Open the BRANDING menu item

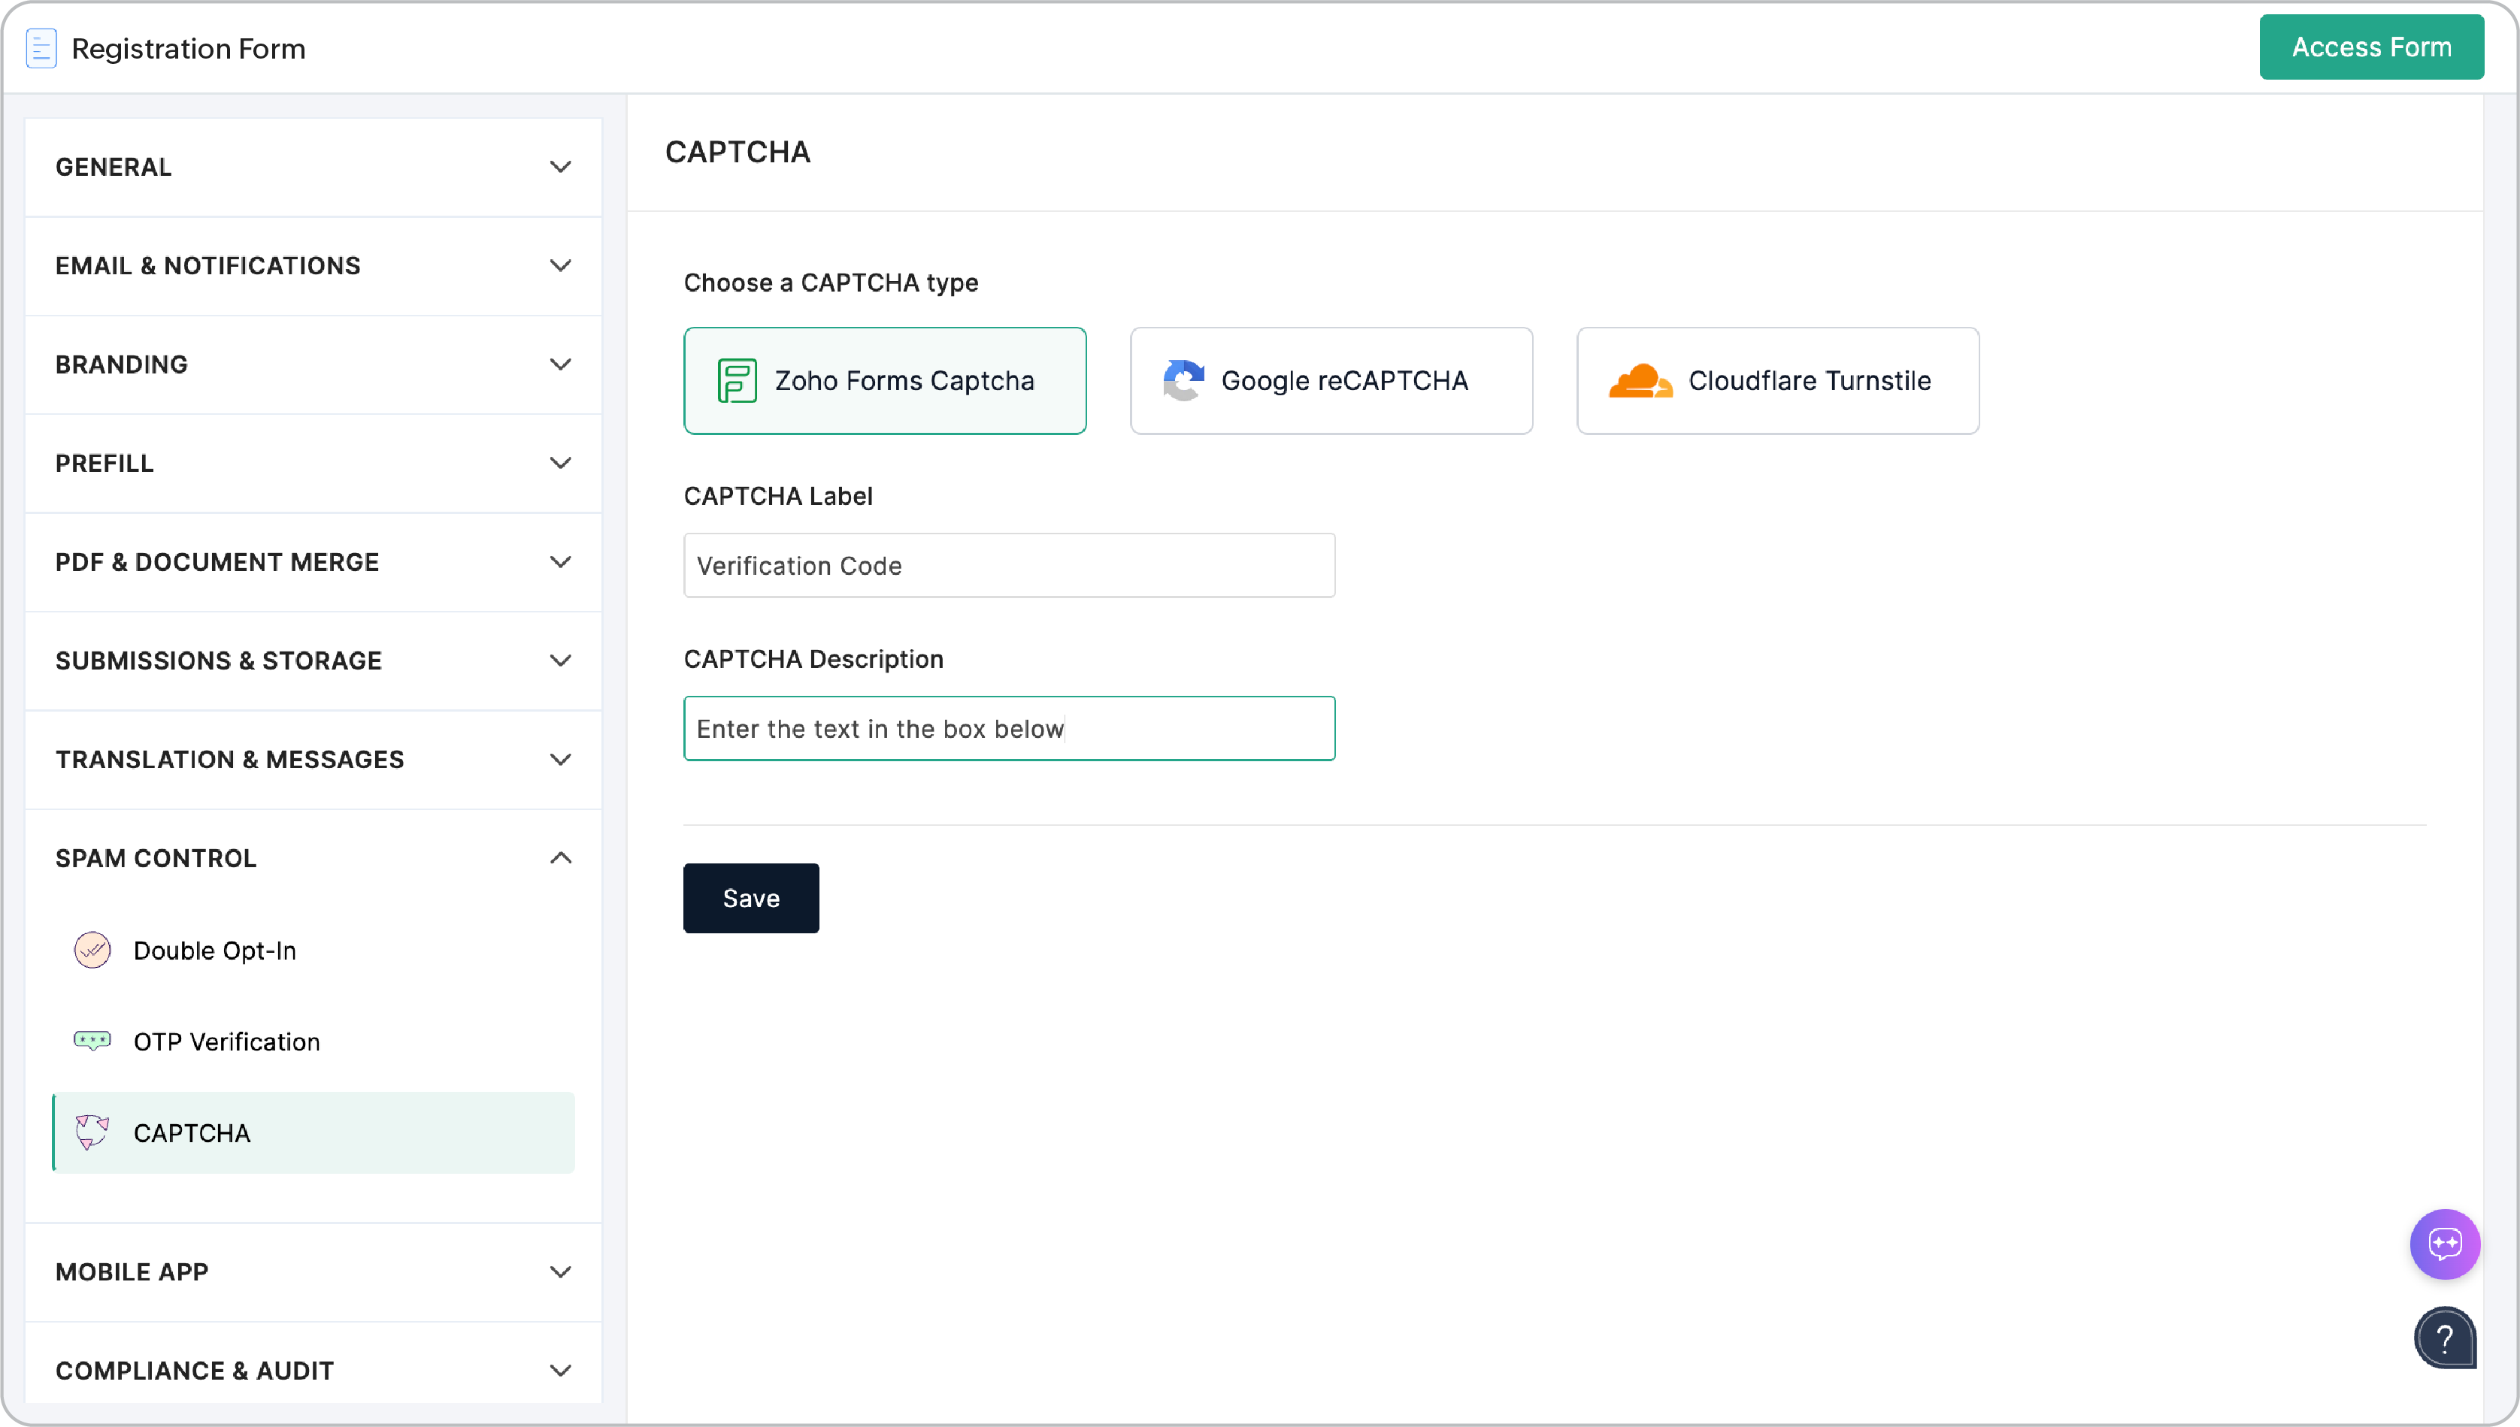[312, 364]
